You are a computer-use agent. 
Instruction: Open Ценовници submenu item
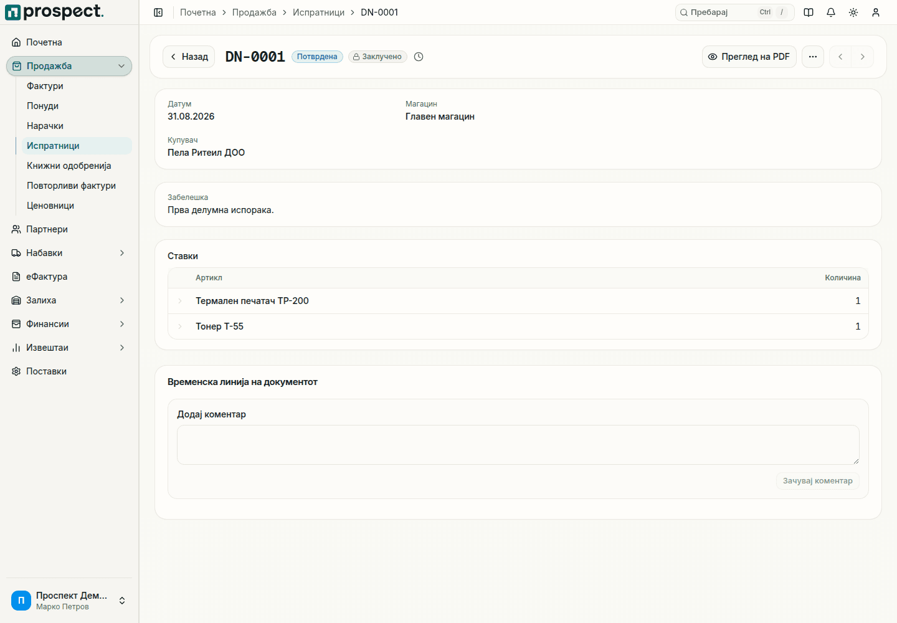click(x=77, y=206)
